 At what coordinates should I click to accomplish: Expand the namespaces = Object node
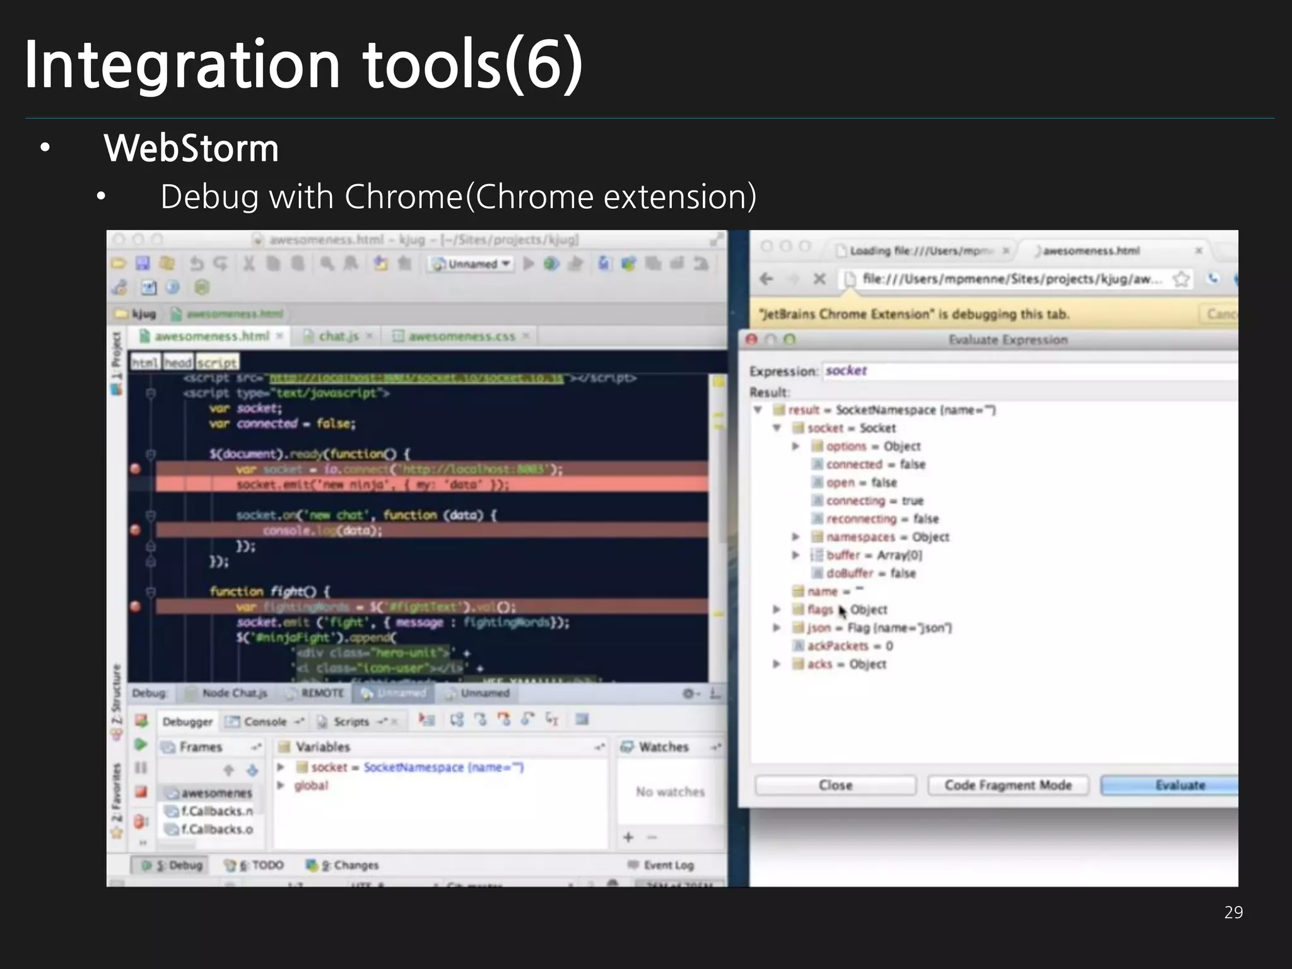pyautogui.click(x=796, y=537)
